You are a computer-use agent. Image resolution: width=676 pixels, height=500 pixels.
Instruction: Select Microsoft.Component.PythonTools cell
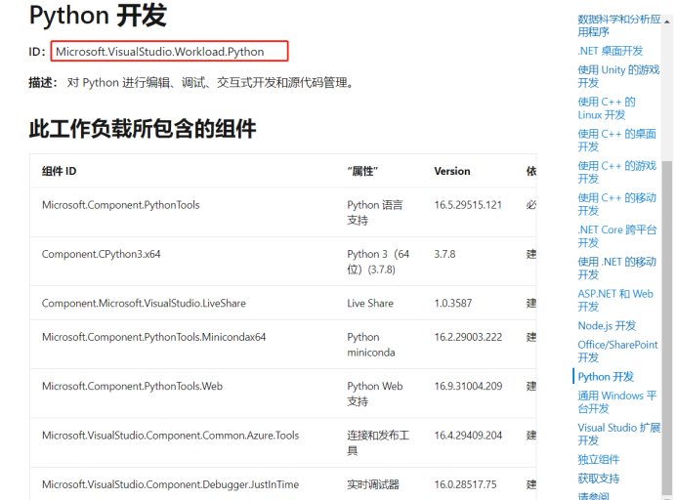pos(121,205)
